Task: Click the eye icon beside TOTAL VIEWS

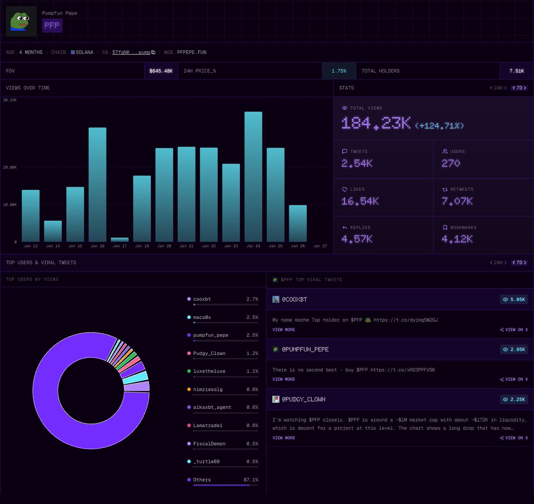Action: point(344,108)
